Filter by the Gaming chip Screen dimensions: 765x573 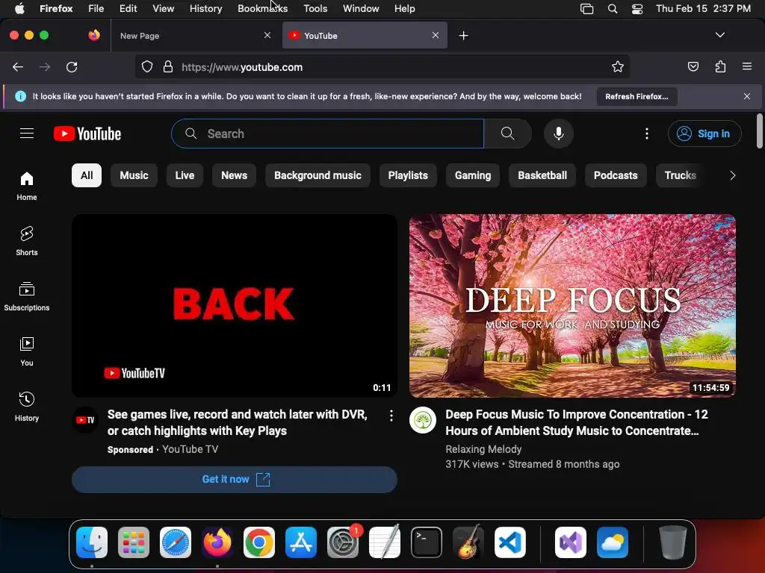[473, 175]
